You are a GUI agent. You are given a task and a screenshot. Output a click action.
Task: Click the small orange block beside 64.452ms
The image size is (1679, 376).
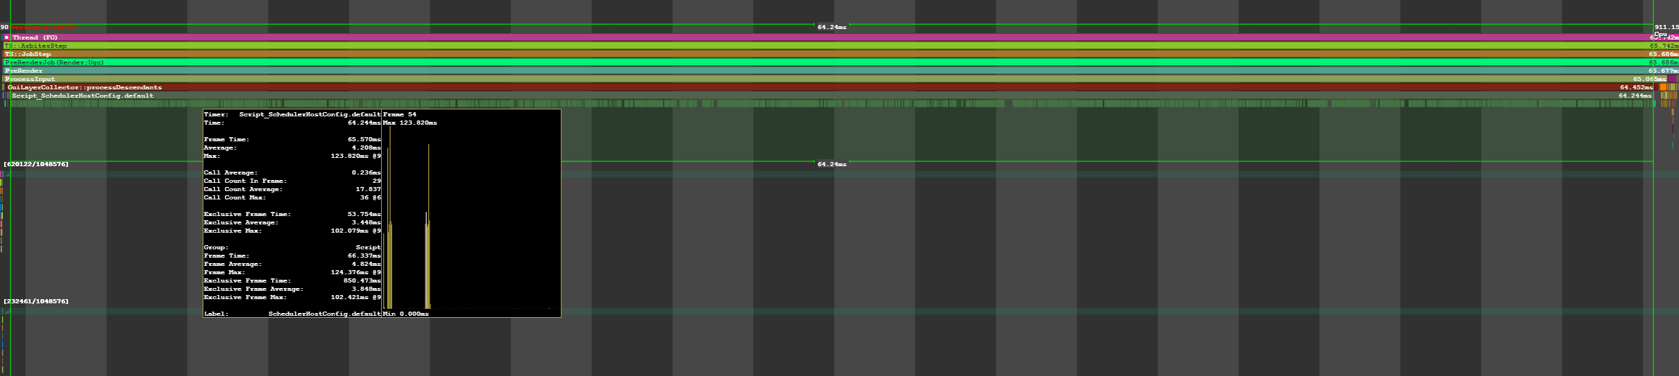1663,87
